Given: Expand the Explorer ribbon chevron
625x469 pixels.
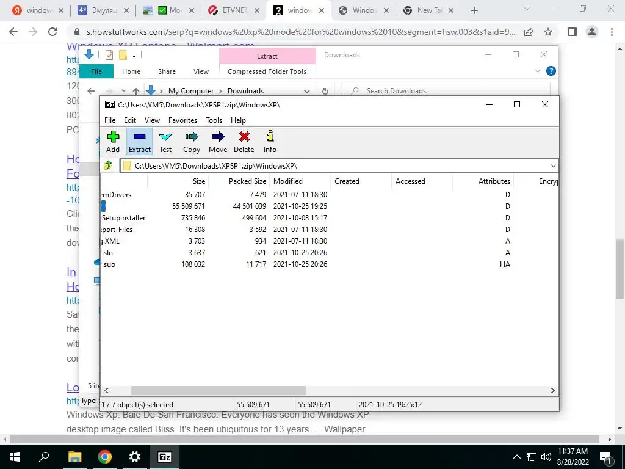Looking at the screenshot, I should [x=537, y=71].
